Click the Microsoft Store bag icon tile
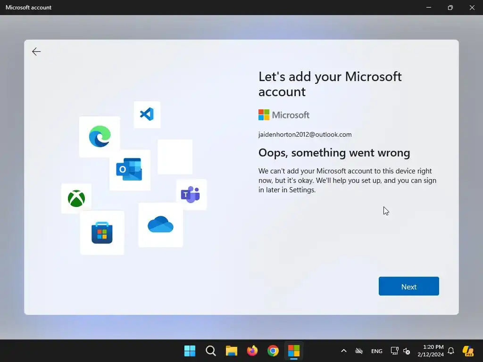The height and width of the screenshot is (362, 483). click(102, 233)
